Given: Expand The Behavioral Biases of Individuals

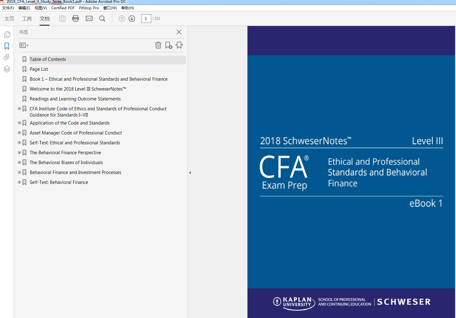Looking at the screenshot, I should (x=19, y=163).
